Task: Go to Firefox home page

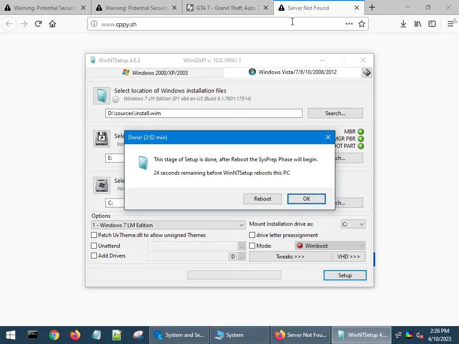Action: coord(52,24)
